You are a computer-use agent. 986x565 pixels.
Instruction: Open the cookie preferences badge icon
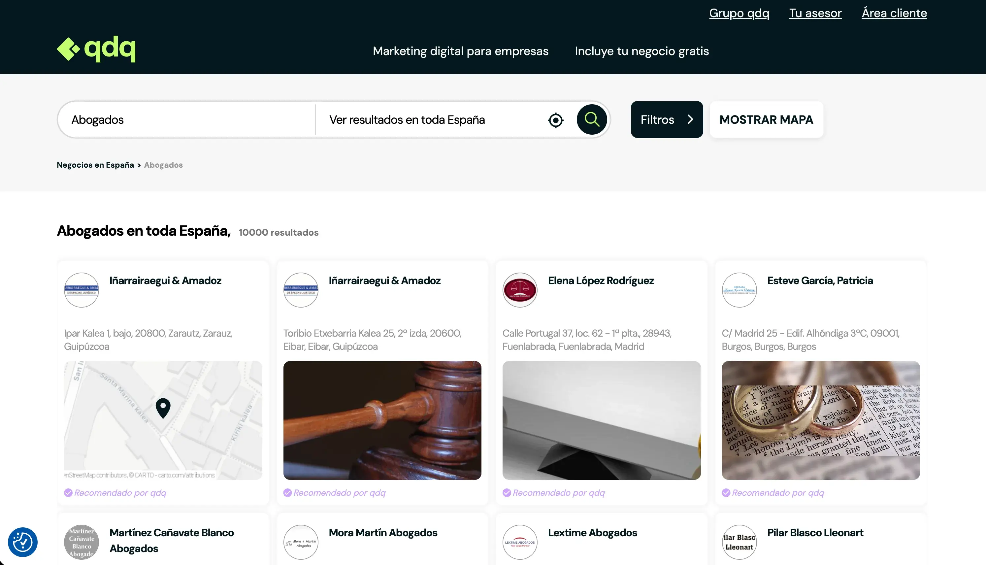pos(22,542)
